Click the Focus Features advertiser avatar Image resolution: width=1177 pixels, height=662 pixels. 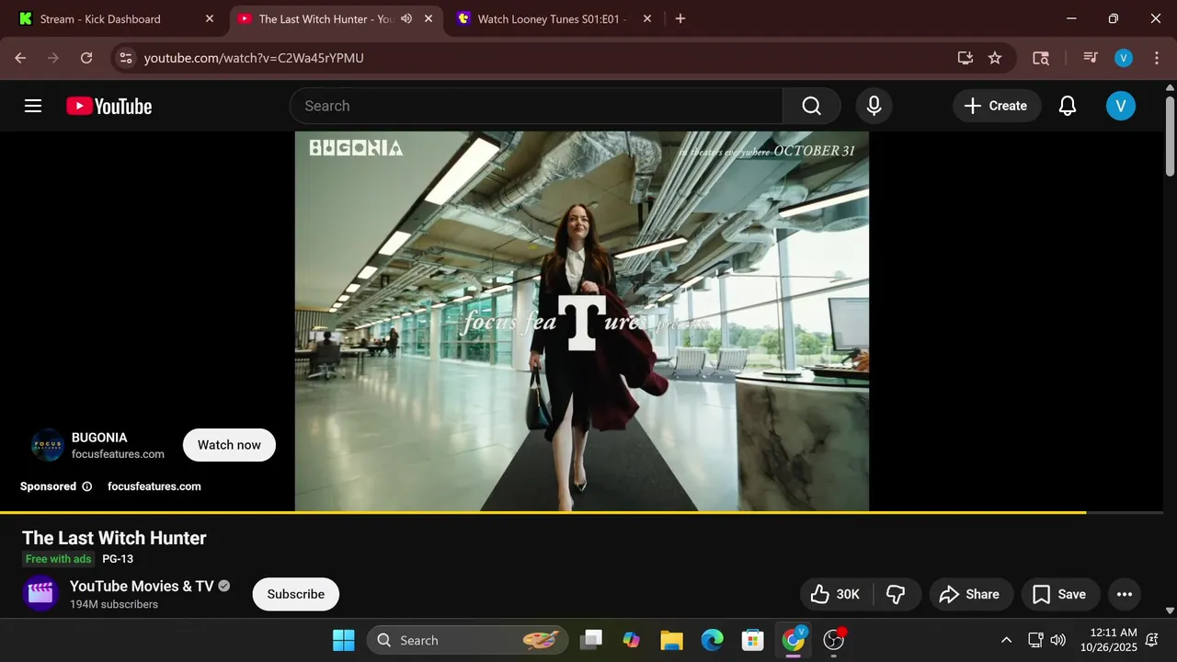click(47, 445)
